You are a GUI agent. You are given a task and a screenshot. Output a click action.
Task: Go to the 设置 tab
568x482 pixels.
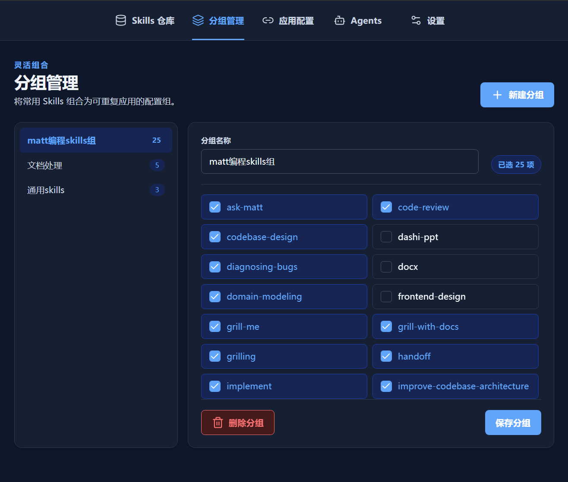(x=428, y=20)
